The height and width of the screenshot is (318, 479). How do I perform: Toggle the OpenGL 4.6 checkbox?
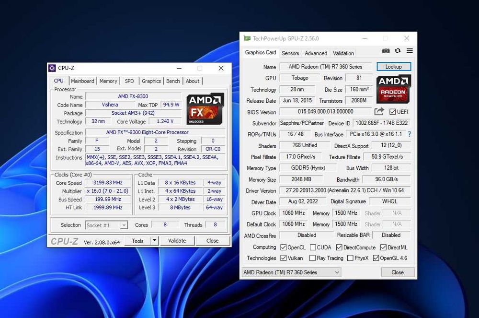pyautogui.click(x=376, y=258)
